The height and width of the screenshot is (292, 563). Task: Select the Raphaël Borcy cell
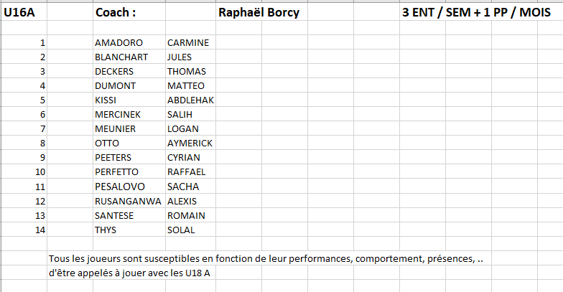click(x=259, y=12)
